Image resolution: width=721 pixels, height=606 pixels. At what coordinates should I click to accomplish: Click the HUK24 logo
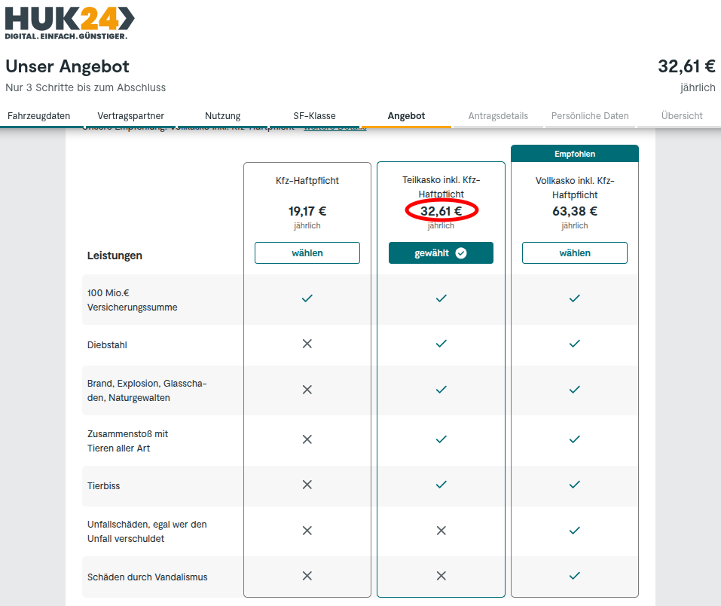pos(70,23)
